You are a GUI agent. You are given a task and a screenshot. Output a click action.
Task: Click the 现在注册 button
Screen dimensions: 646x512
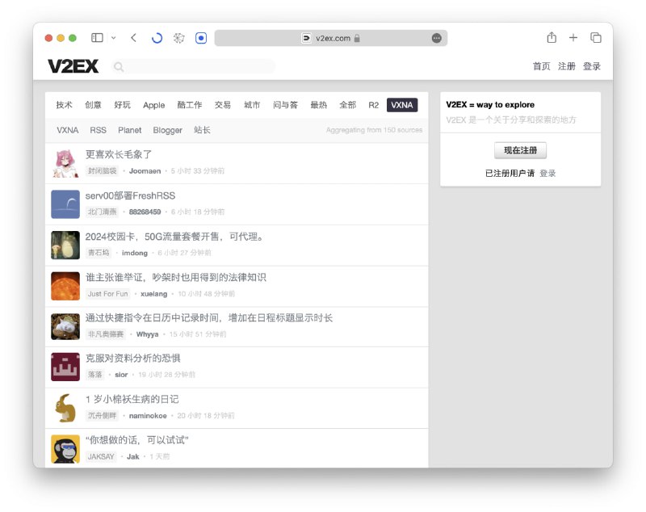(x=518, y=150)
